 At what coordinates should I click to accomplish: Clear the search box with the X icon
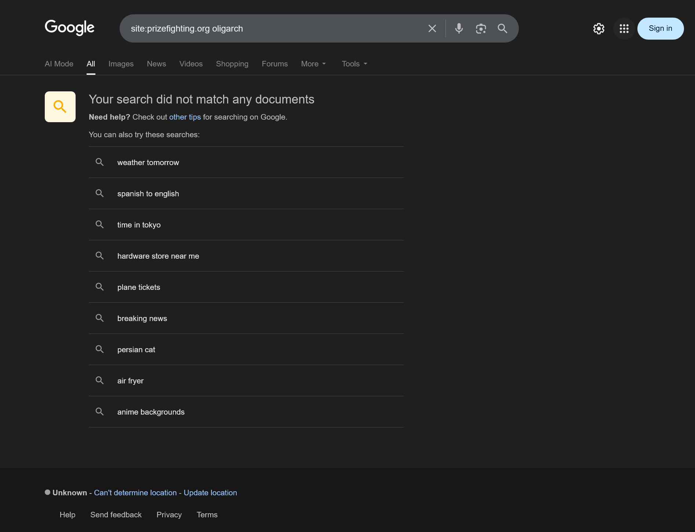click(x=432, y=29)
